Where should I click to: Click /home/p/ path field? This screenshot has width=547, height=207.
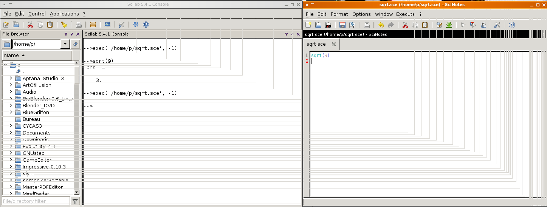[x=36, y=44]
